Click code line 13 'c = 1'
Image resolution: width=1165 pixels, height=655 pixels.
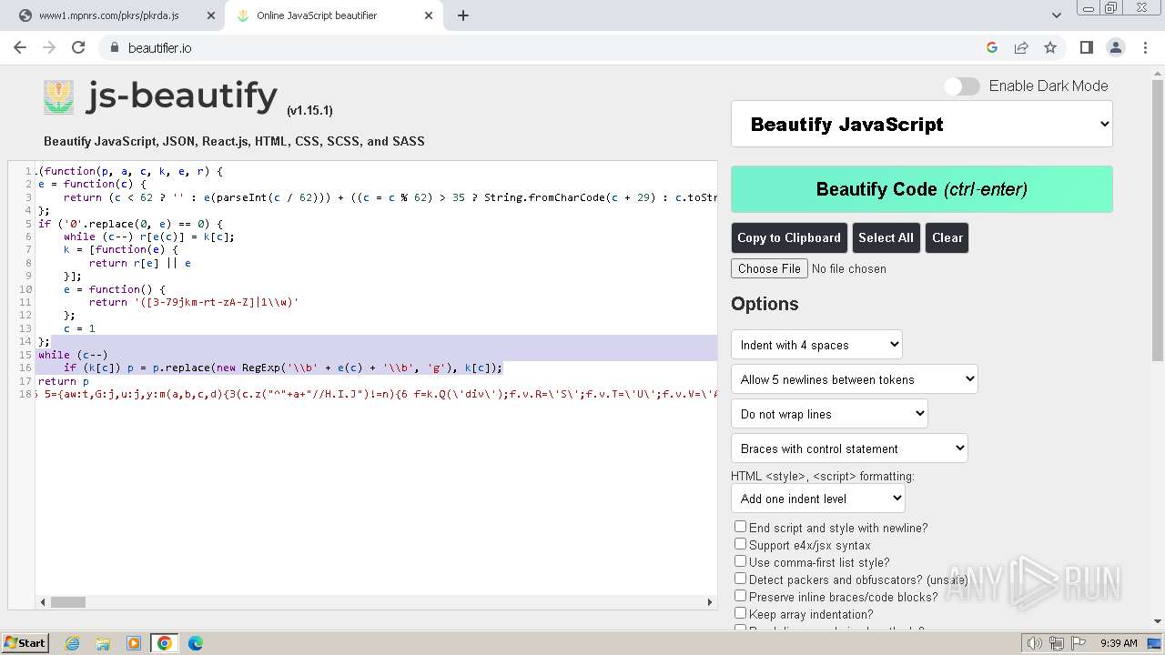79,328
